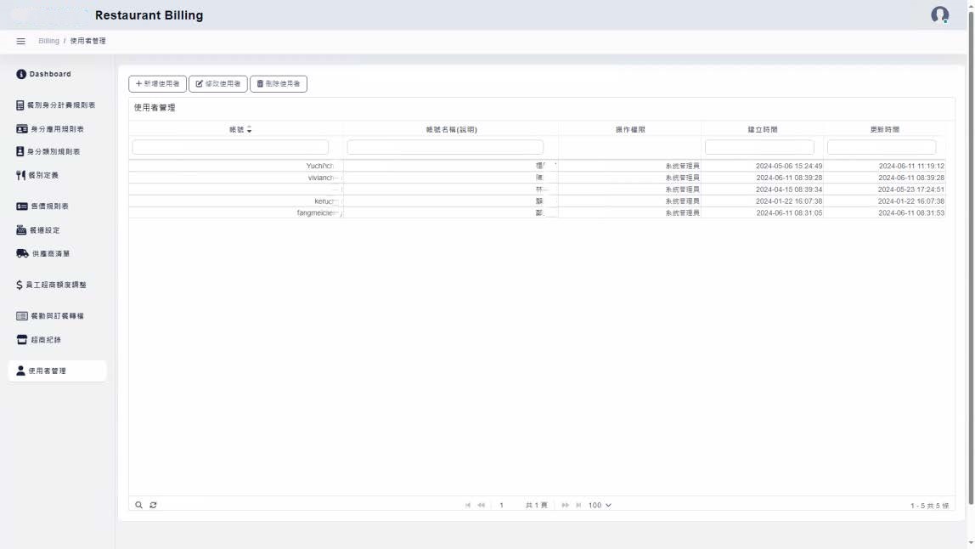Open the rows-per-page 100 dropdown
This screenshot has width=975, height=549.
point(600,505)
